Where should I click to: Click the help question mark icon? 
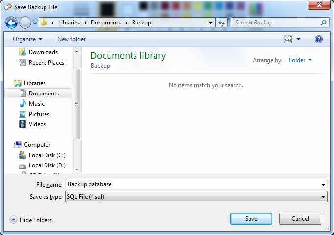[x=319, y=39]
